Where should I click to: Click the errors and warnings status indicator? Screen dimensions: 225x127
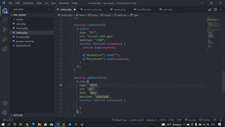(8, 120)
